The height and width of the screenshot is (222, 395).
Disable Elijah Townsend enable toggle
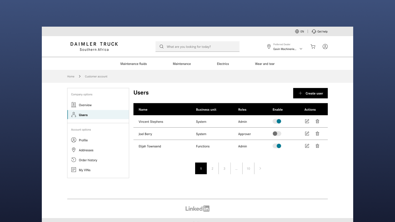pyautogui.click(x=277, y=146)
